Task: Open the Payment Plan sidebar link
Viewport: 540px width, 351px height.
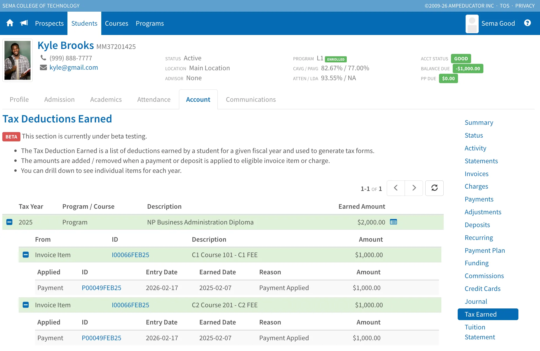Action: tap(485, 250)
